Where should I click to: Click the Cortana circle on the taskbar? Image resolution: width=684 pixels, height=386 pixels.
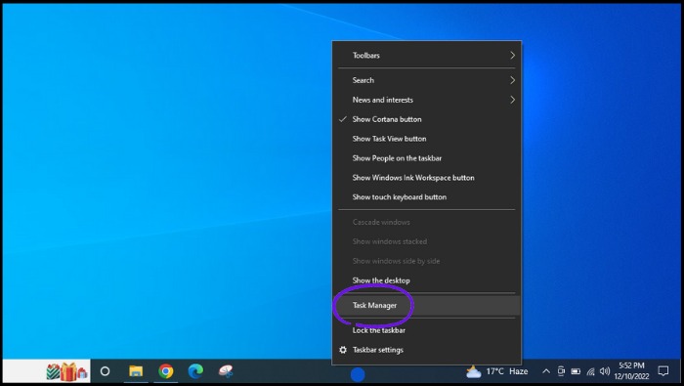click(105, 371)
